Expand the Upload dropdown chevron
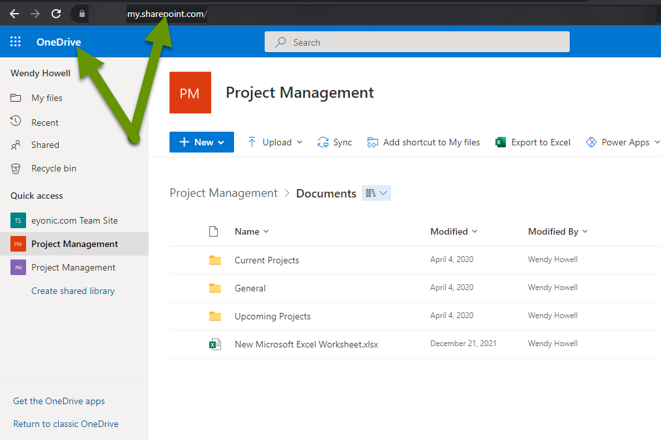 pyautogui.click(x=300, y=142)
